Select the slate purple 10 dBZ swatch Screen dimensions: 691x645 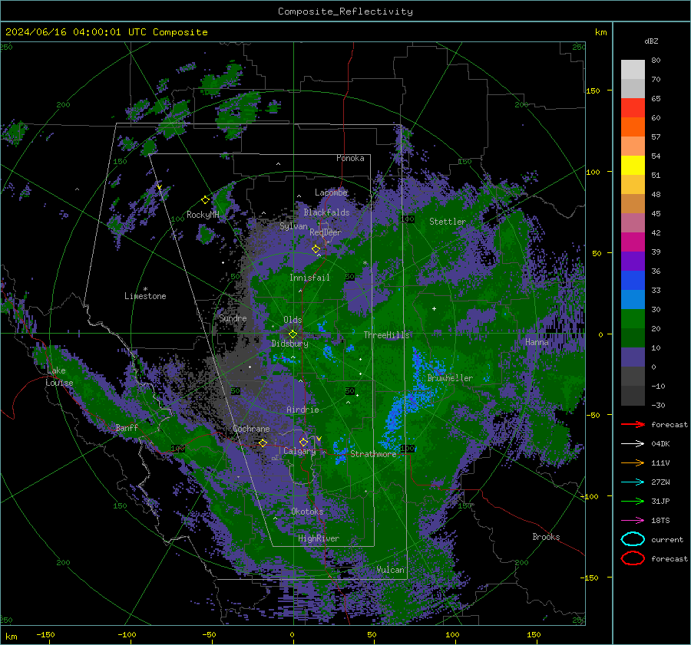click(x=633, y=357)
